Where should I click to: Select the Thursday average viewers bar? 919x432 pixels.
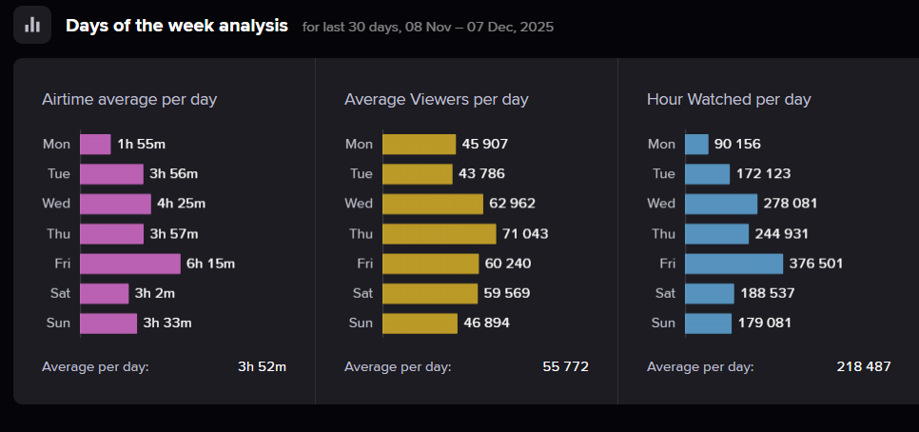coord(440,233)
